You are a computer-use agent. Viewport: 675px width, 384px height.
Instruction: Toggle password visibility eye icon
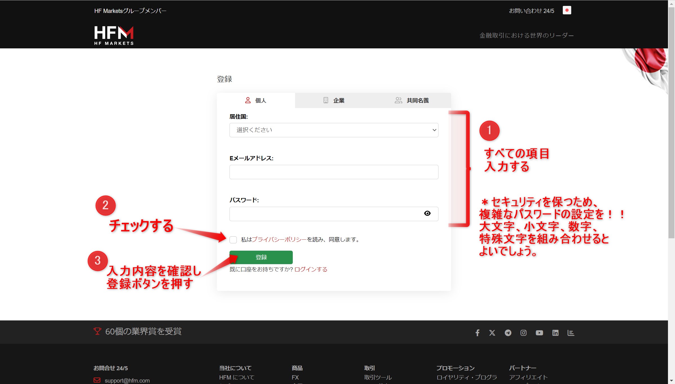click(427, 214)
